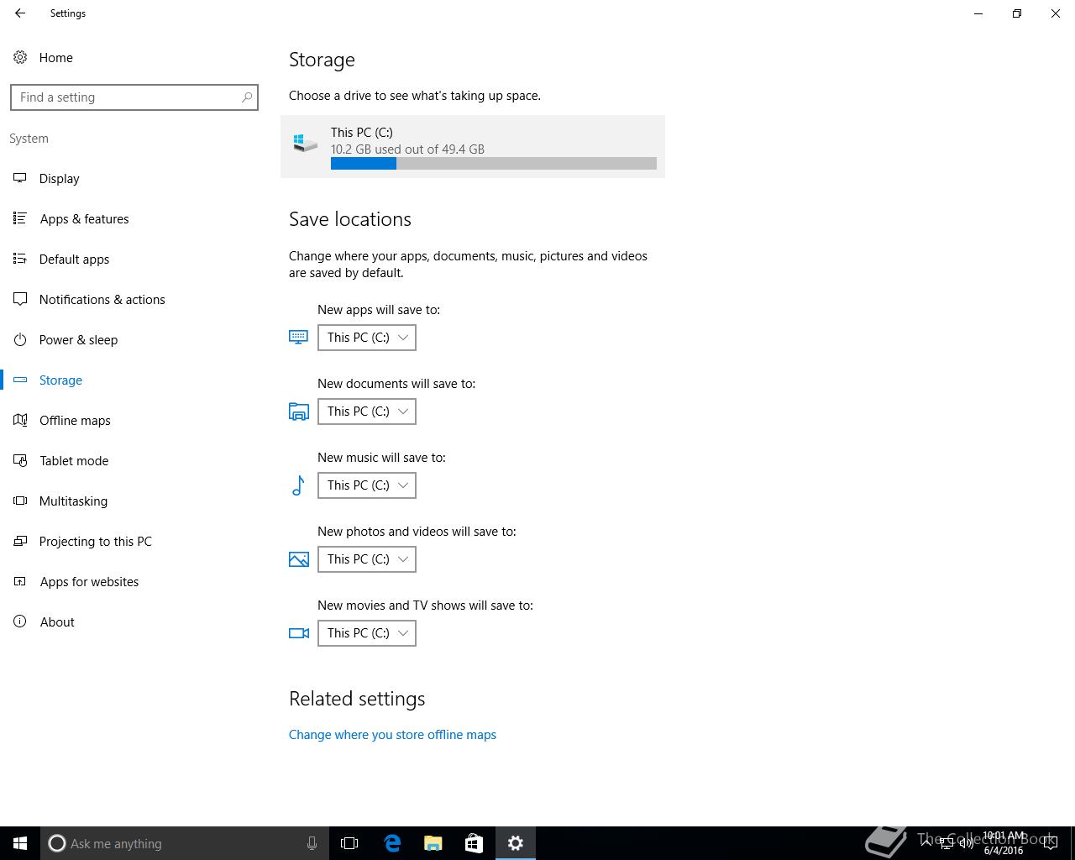Click the About info icon
Viewport: 1075px width, 860px height.
point(20,621)
